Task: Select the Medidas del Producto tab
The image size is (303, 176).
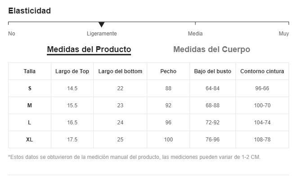Action: pos(89,49)
